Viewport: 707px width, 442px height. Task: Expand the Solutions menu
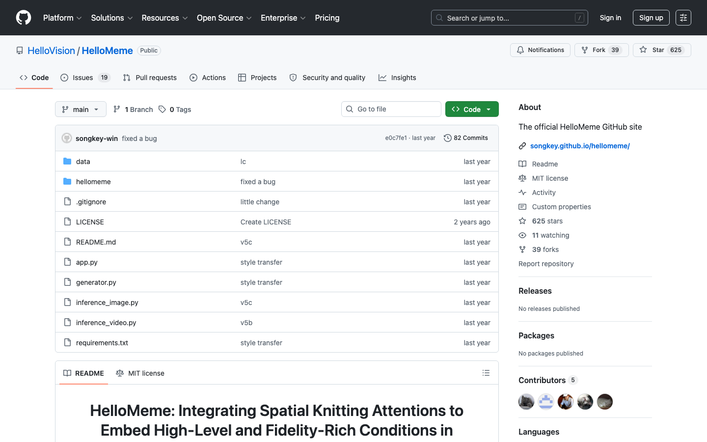(112, 18)
